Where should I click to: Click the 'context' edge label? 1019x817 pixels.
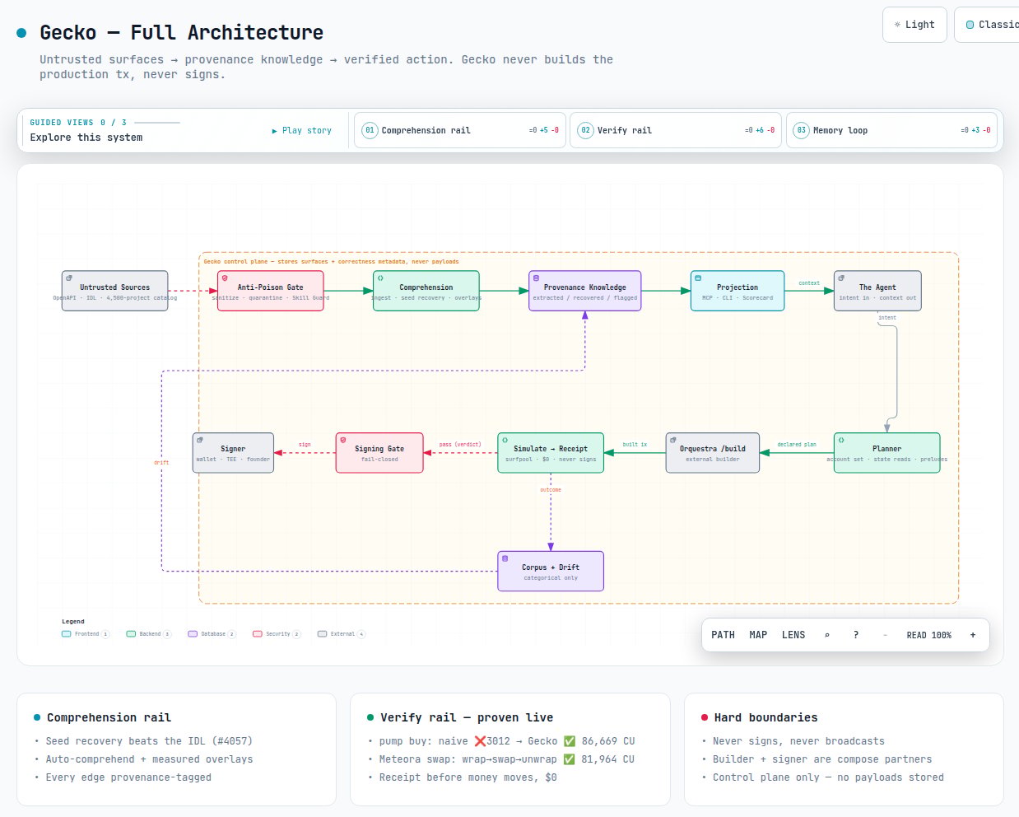pos(809,283)
